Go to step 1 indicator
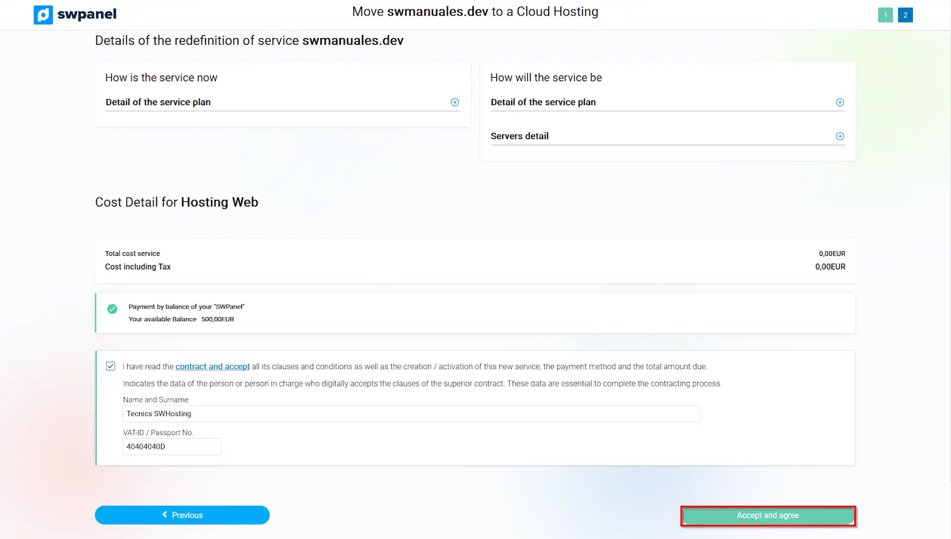951x539 pixels. 885,15
